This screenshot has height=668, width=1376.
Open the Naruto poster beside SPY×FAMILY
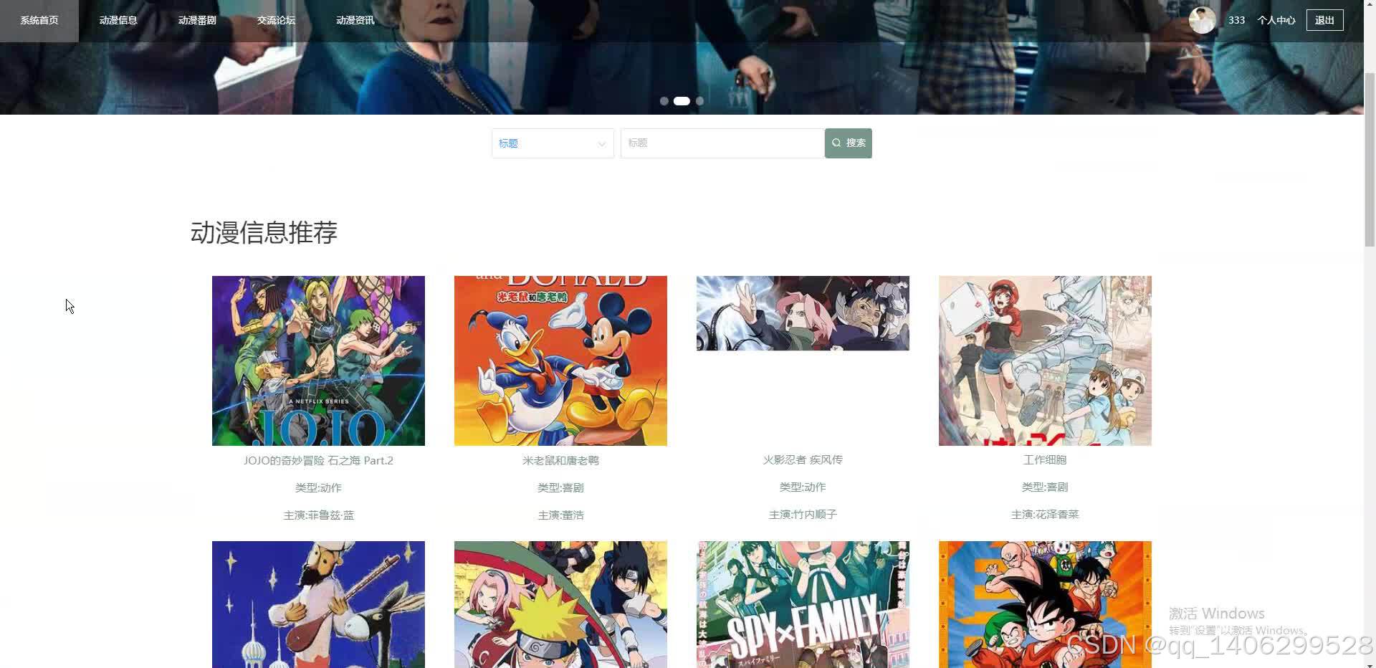click(560, 604)
